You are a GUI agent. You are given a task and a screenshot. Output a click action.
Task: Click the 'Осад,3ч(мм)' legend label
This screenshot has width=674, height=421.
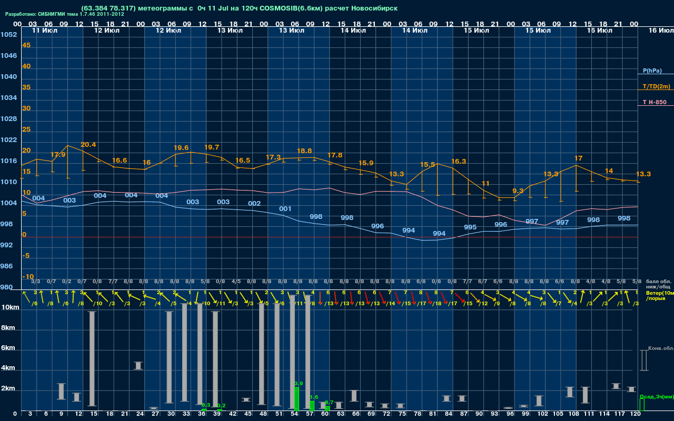click(x=657, y=396)
